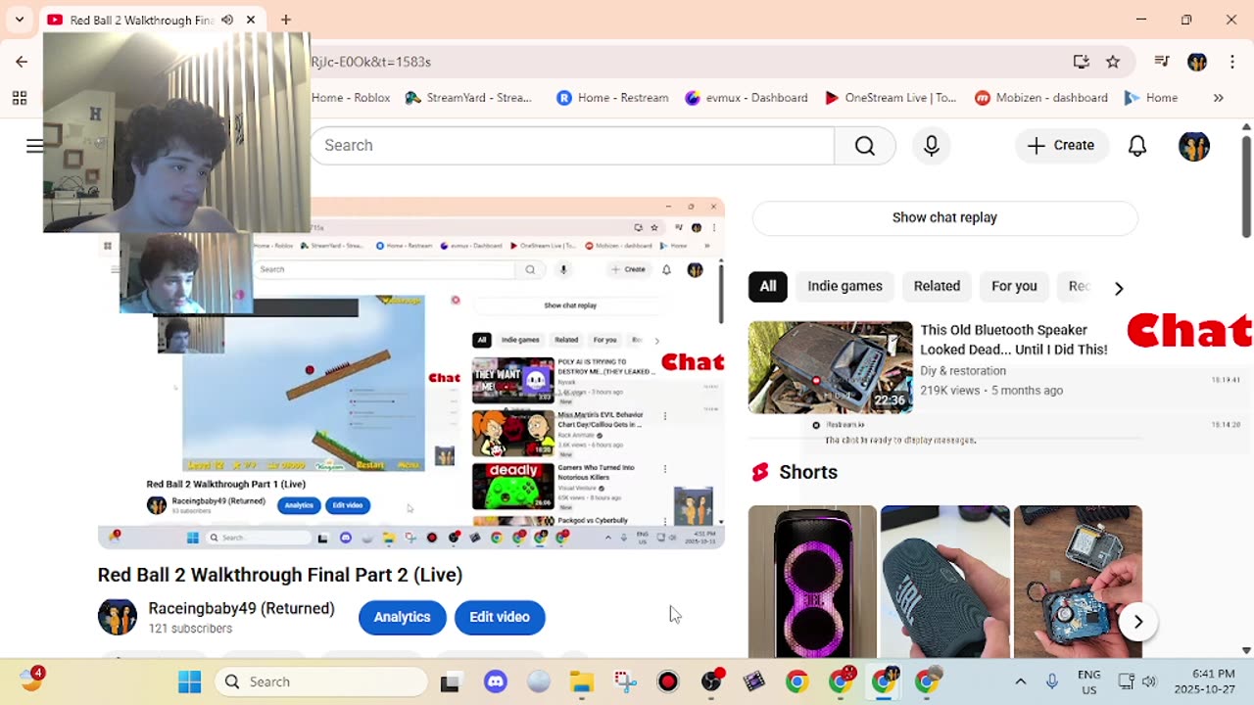
Task: Open Home - Roblox bookmark
Action: tap(351, 98)
